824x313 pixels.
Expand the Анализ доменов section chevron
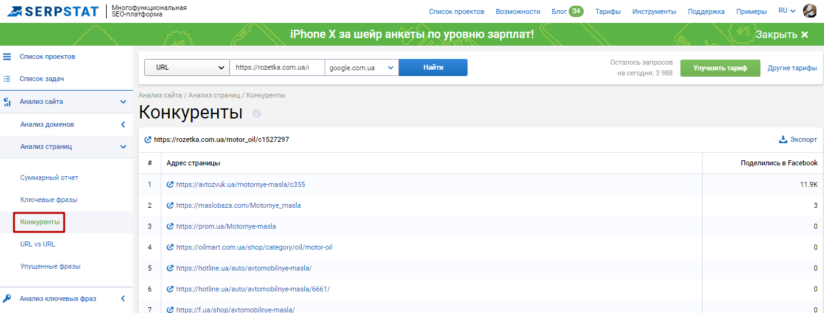[x=123, y=124]
